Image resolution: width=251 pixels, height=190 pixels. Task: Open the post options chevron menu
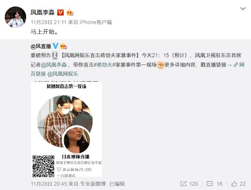coord(243,9)
